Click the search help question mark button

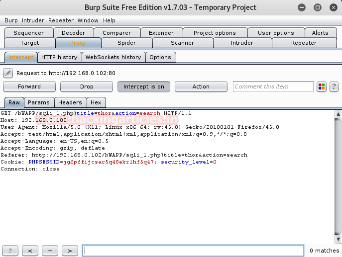pyautogui.click(x=10, y=251)
